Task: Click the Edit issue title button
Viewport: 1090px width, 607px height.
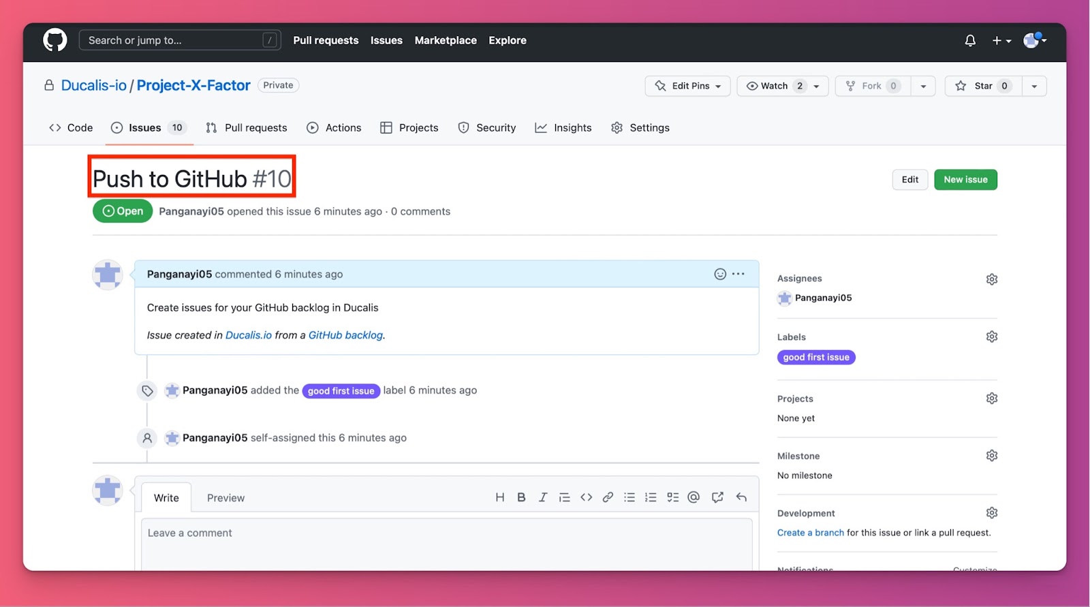Action: 910,179
